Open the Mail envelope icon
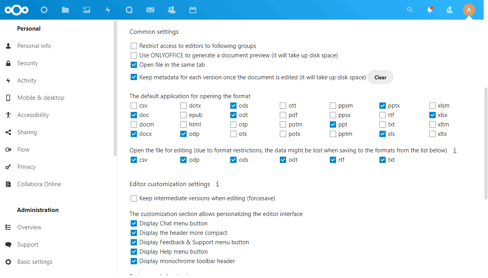Image resolution: width=488 pixels, height=278 pixels. click(x=150, y=10)
